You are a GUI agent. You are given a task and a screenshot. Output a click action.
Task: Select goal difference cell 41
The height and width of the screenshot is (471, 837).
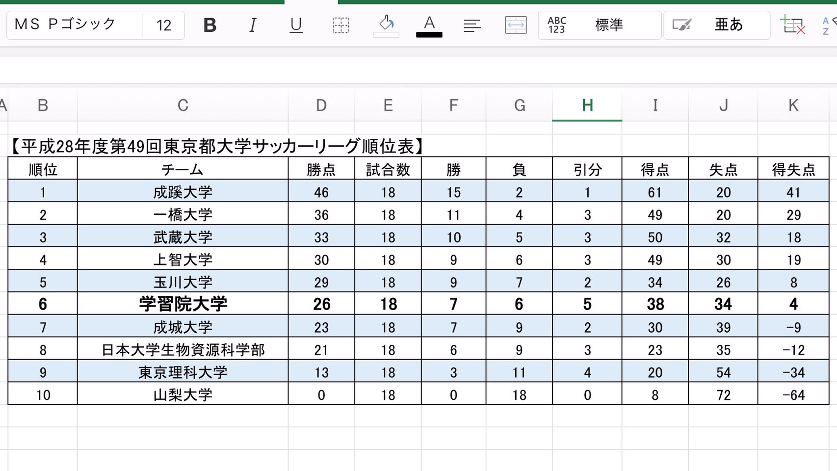[x=793, y=191]
